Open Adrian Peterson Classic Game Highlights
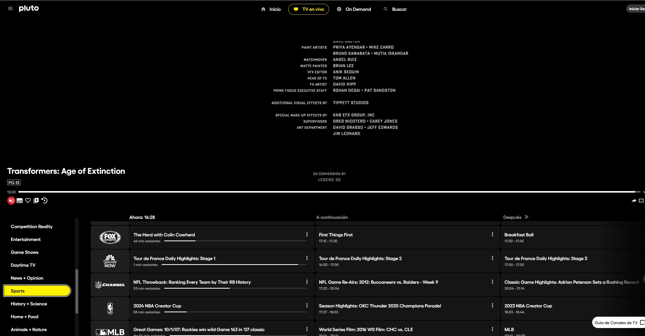Screen dimensions: 645x336 [x=573, y=285]
